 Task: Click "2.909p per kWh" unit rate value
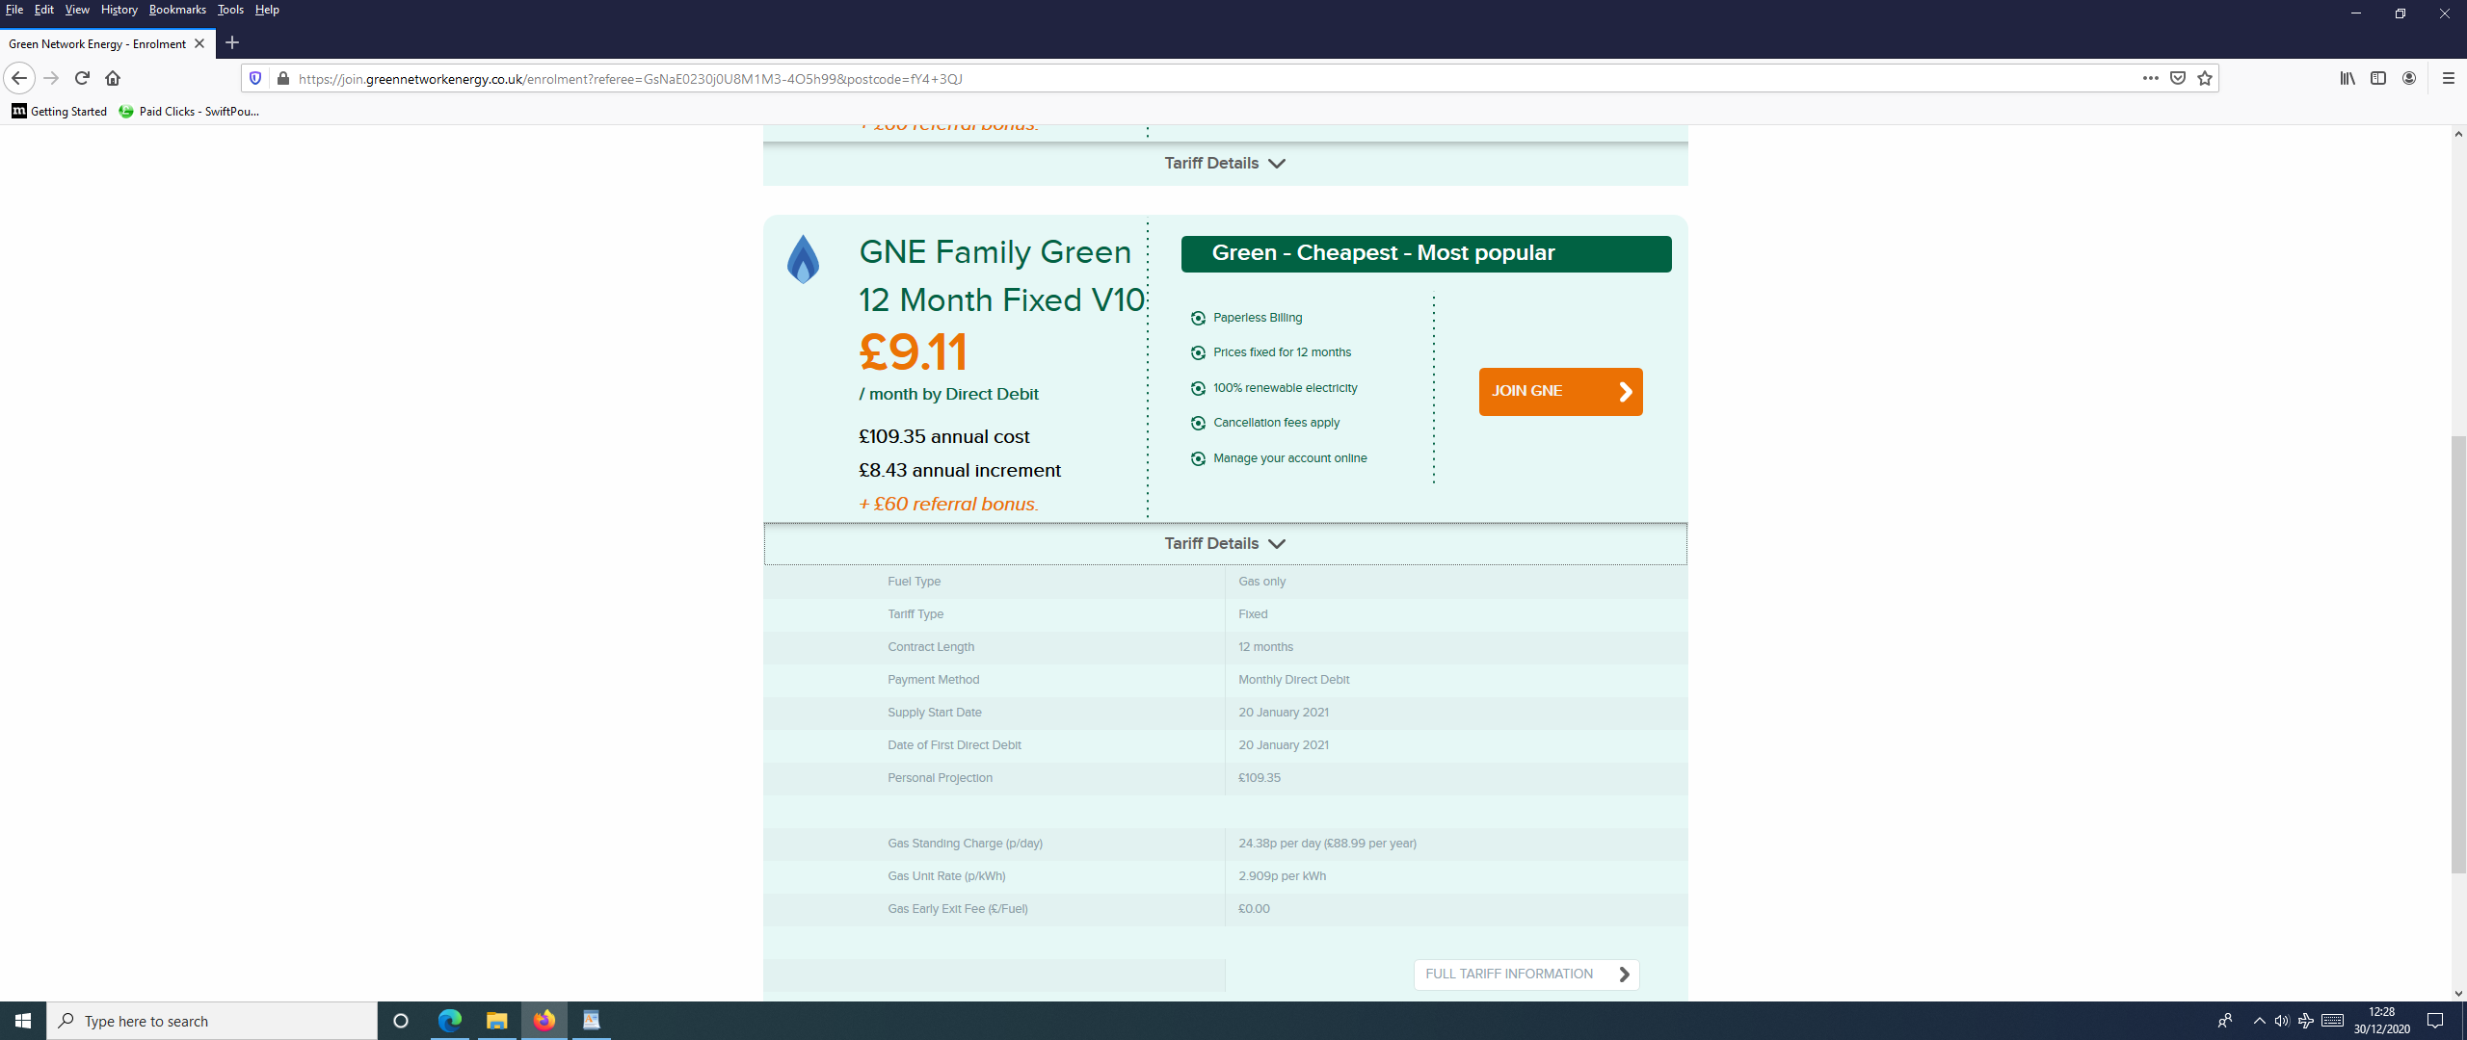click(x=1282, y=876)
